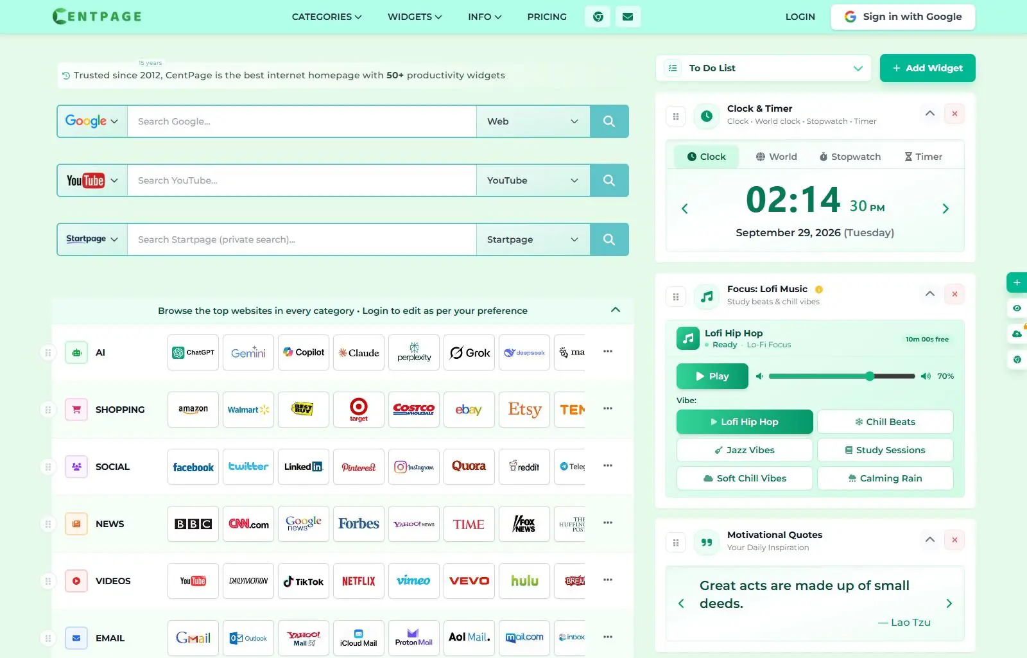Image resolution: width=1027 pixels, height=658 pixels.
Task: Show next motivational quote
Action: (x=949, y=603)
